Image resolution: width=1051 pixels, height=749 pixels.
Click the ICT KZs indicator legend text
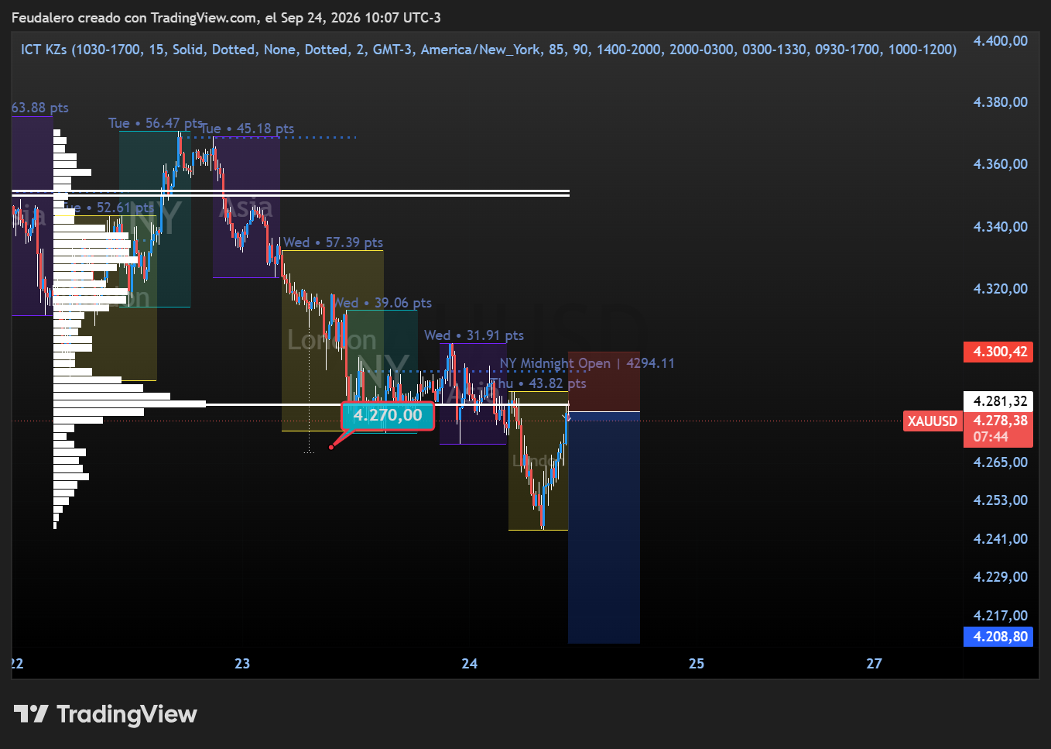click(x=488, y=50)
